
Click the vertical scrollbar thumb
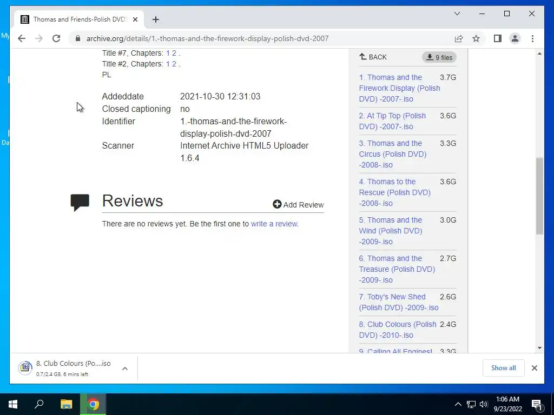pyautogui.click(x=539, y=196)
